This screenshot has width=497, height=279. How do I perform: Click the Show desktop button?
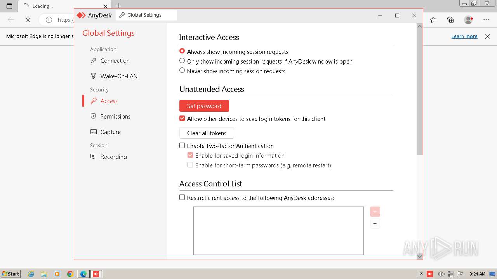pyautogui.click(x=492, y=274)
